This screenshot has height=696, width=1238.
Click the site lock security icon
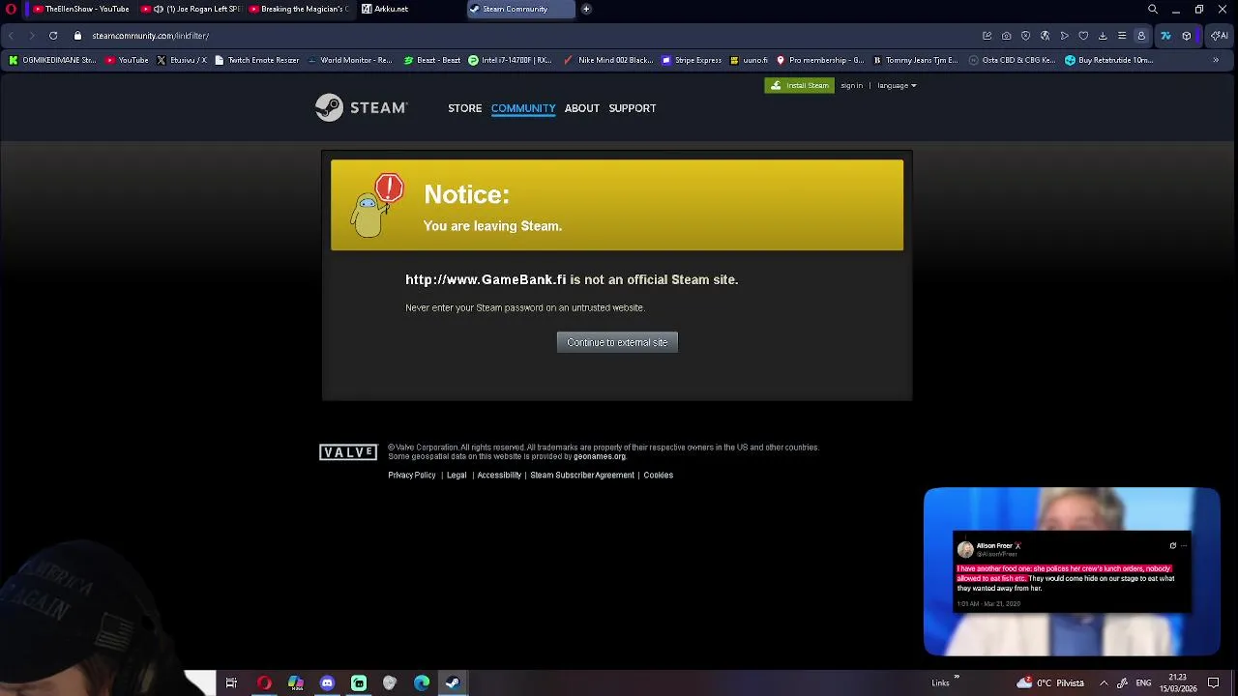click(77, 36)
